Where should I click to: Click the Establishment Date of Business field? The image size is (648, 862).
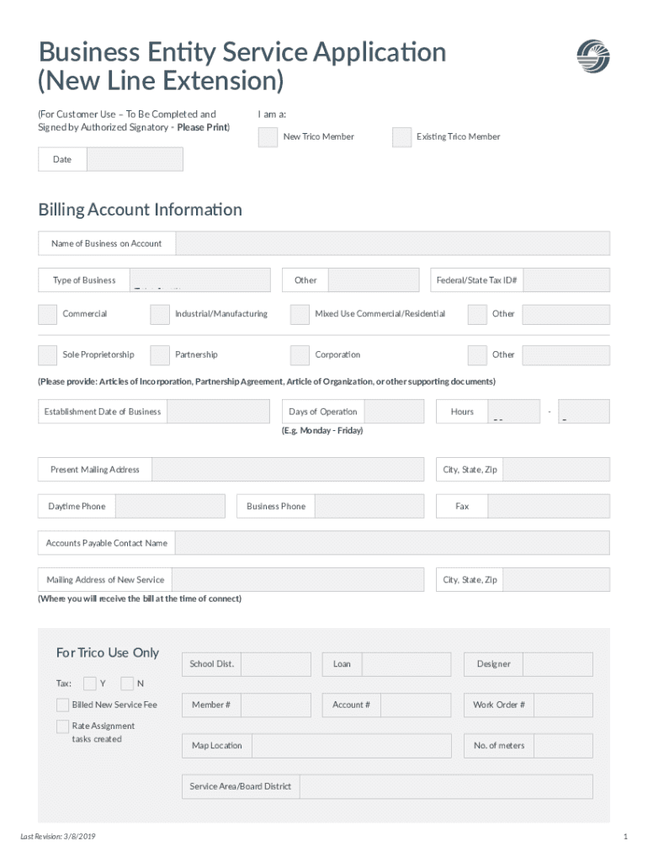(x=219, y=412)
